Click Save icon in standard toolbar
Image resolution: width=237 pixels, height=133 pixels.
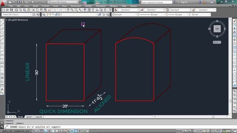11,10
